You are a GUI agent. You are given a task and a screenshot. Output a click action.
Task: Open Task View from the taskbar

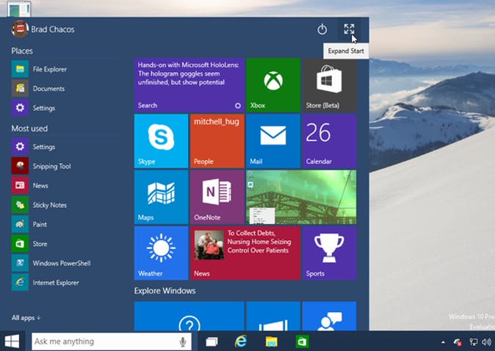pyautogui.click(x=212, y=341)
